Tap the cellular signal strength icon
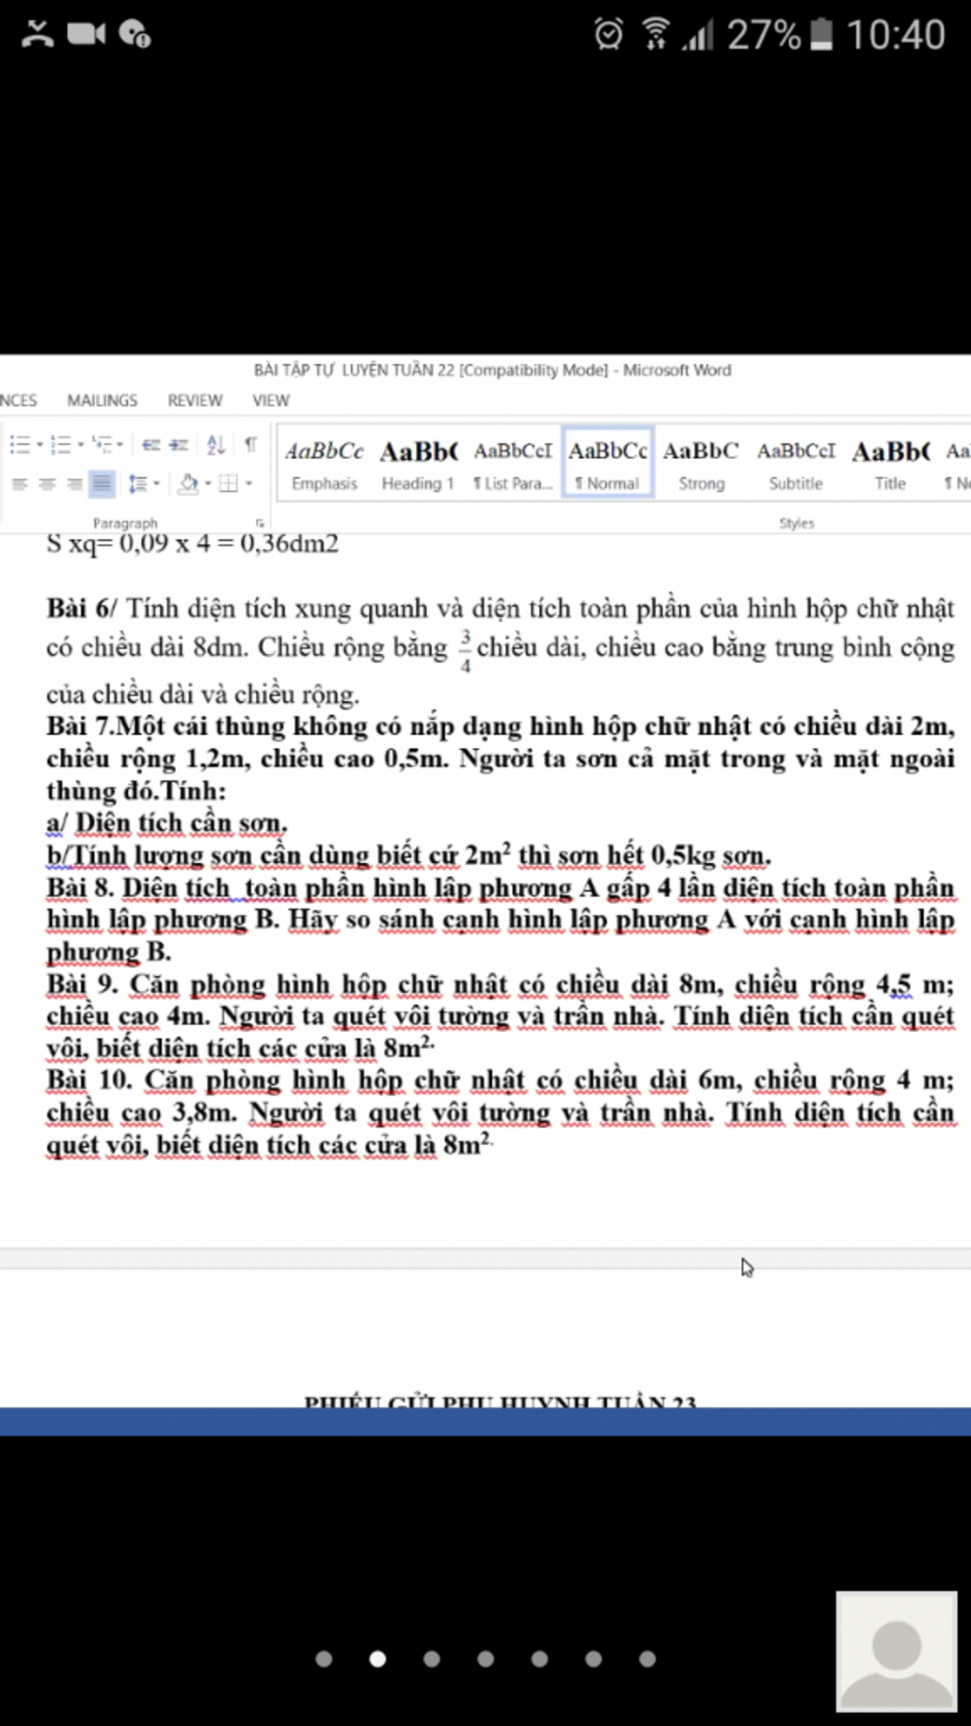 [x=697, y=36]
